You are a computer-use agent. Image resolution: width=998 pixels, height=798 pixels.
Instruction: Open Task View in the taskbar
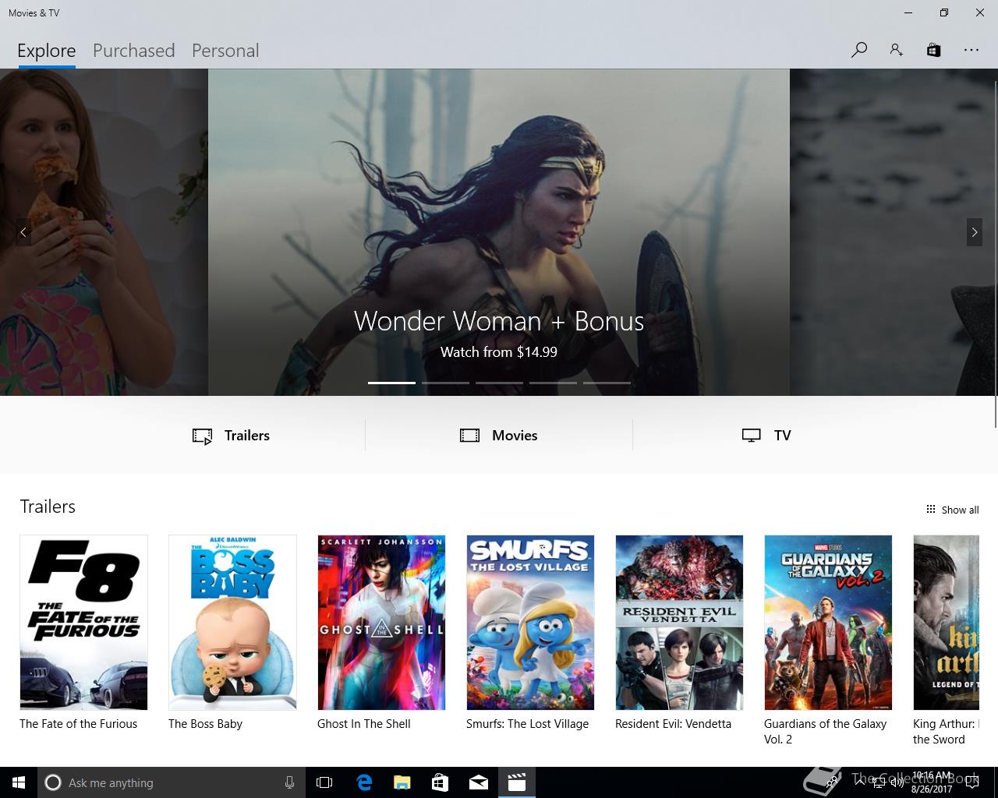tap(324, 782)
